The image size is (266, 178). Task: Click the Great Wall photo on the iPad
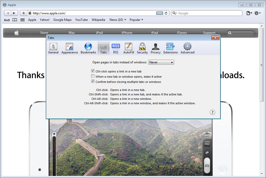coord(130,148)
